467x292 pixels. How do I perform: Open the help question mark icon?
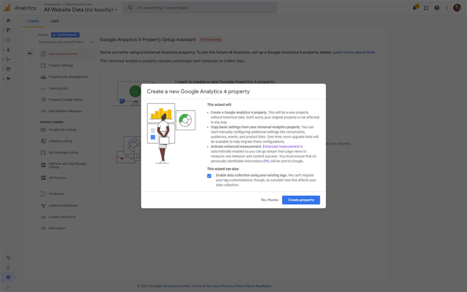coord(436,8)
